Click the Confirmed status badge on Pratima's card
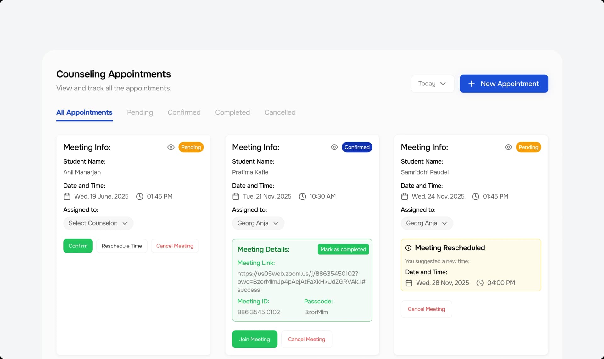The height and width of the screenshot is (359, 604). pos(357,147)
